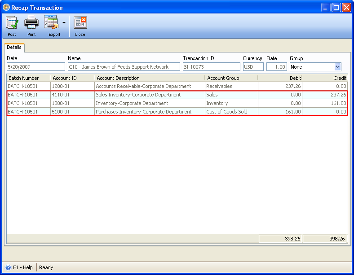Click the Batch Number column header
Viewport: 354px width, 275px height.
coord(28,78)
